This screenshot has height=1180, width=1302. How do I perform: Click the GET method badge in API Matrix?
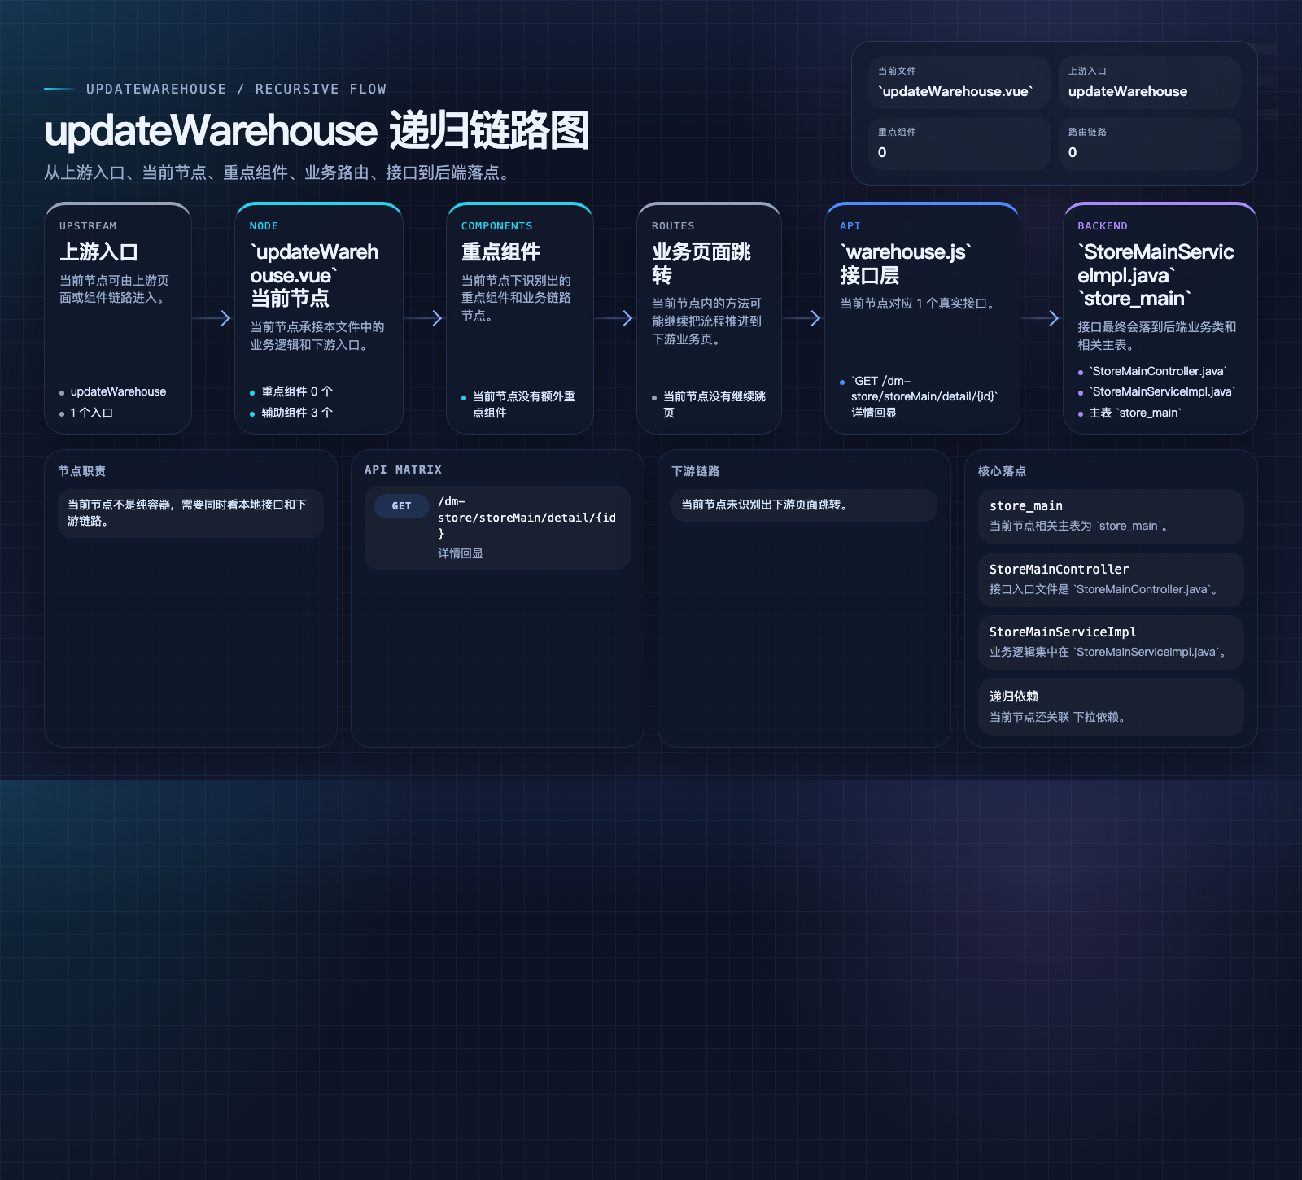click(x=401, y=506)
